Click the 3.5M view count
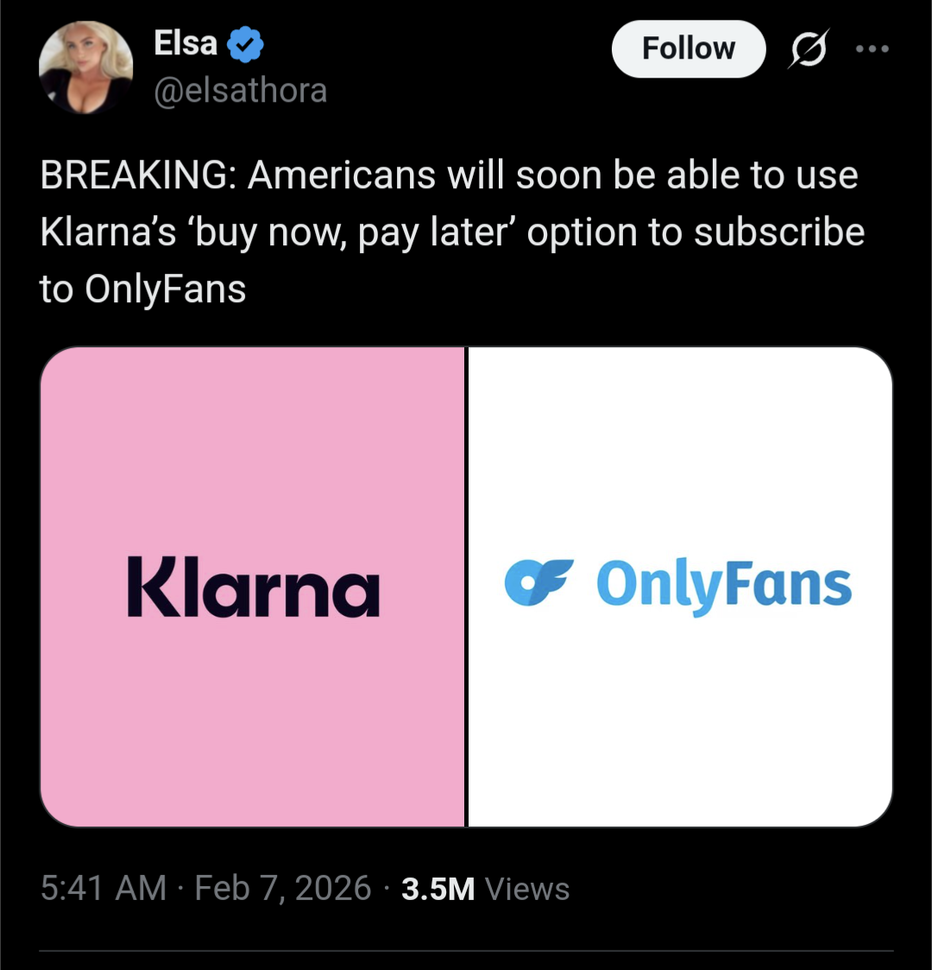 [438, 889]
